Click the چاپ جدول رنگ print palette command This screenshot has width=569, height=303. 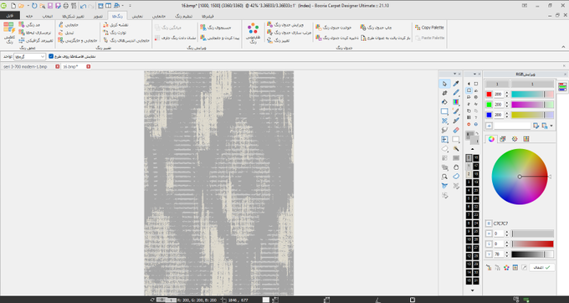pos(376,28)
